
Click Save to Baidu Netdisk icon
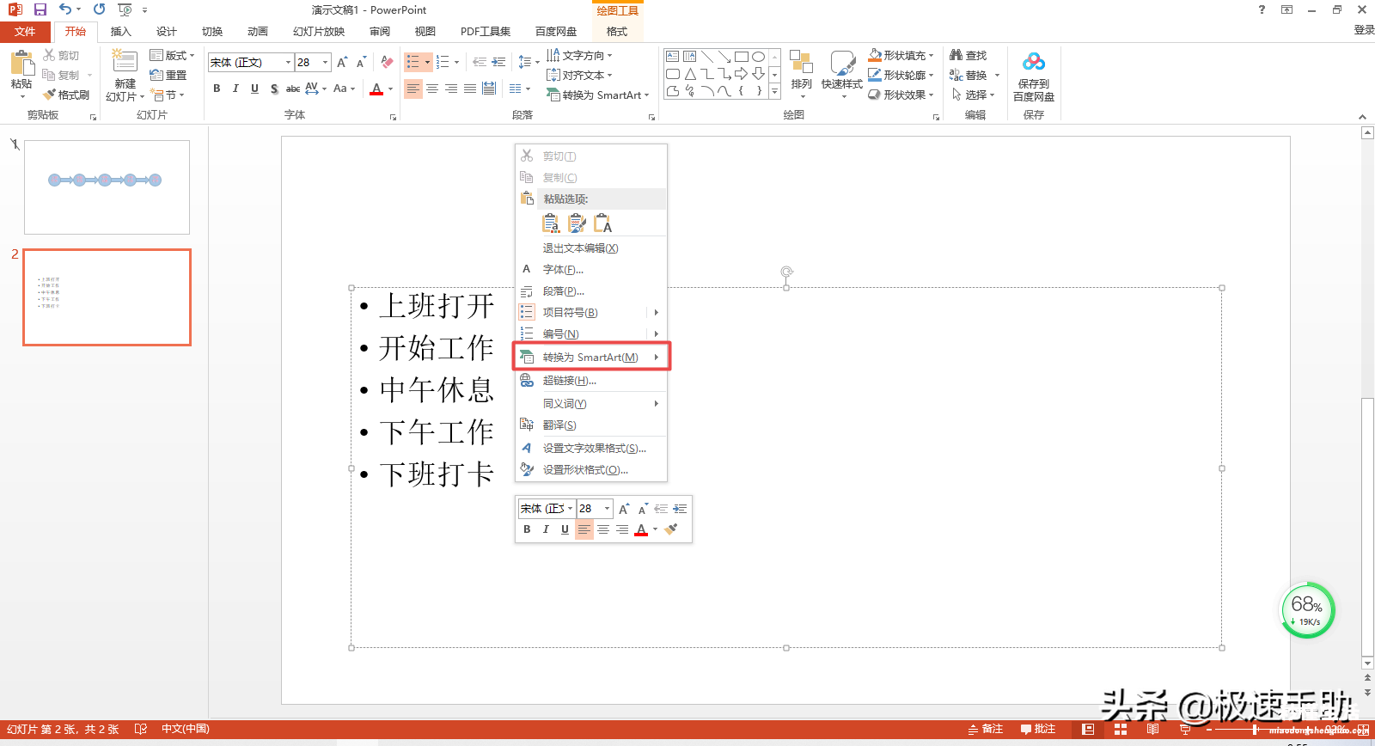[x=1034, y=62]
